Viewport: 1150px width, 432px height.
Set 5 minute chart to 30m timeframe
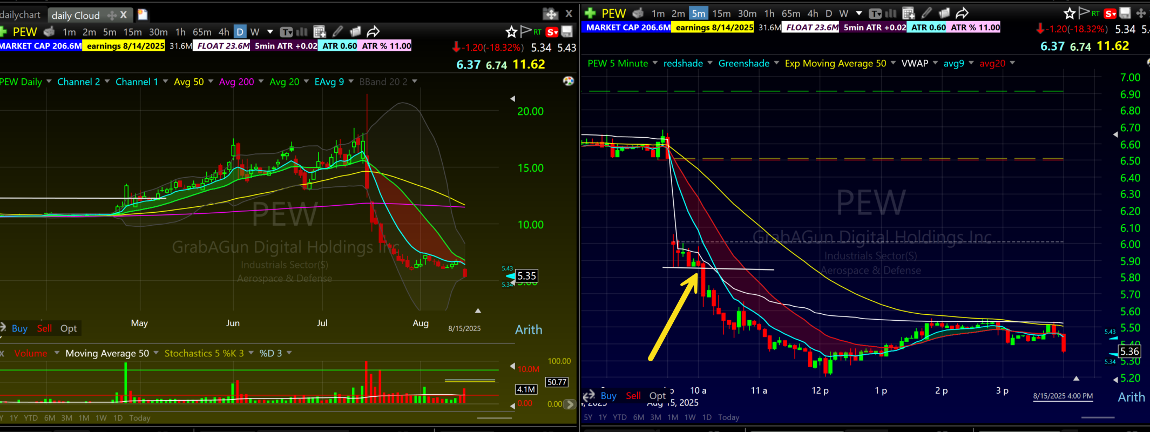(x=747, y=13)
